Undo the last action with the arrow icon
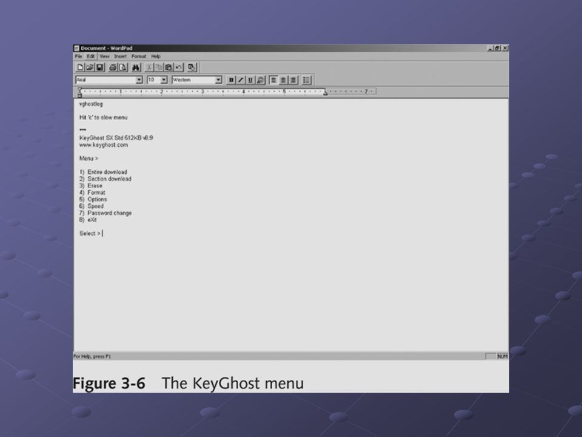The width and height of the screenshot is (582, 437). tap(178, 67)
